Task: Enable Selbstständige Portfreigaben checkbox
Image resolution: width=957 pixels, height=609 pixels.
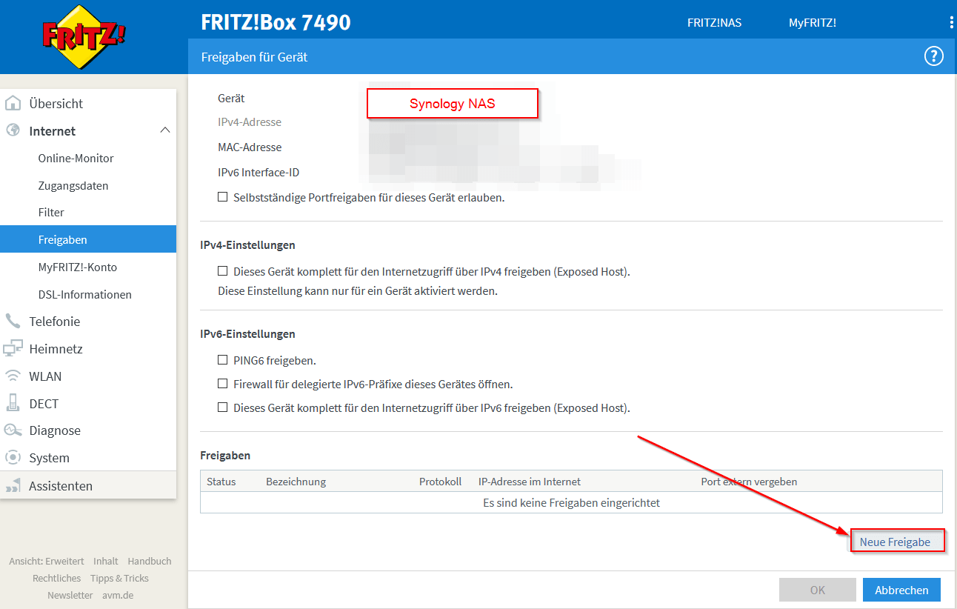Action: (222, 198)
